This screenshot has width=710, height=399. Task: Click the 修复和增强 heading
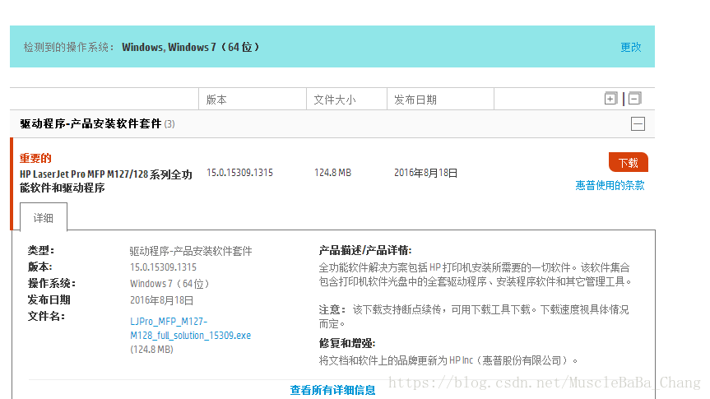point(347,343)
